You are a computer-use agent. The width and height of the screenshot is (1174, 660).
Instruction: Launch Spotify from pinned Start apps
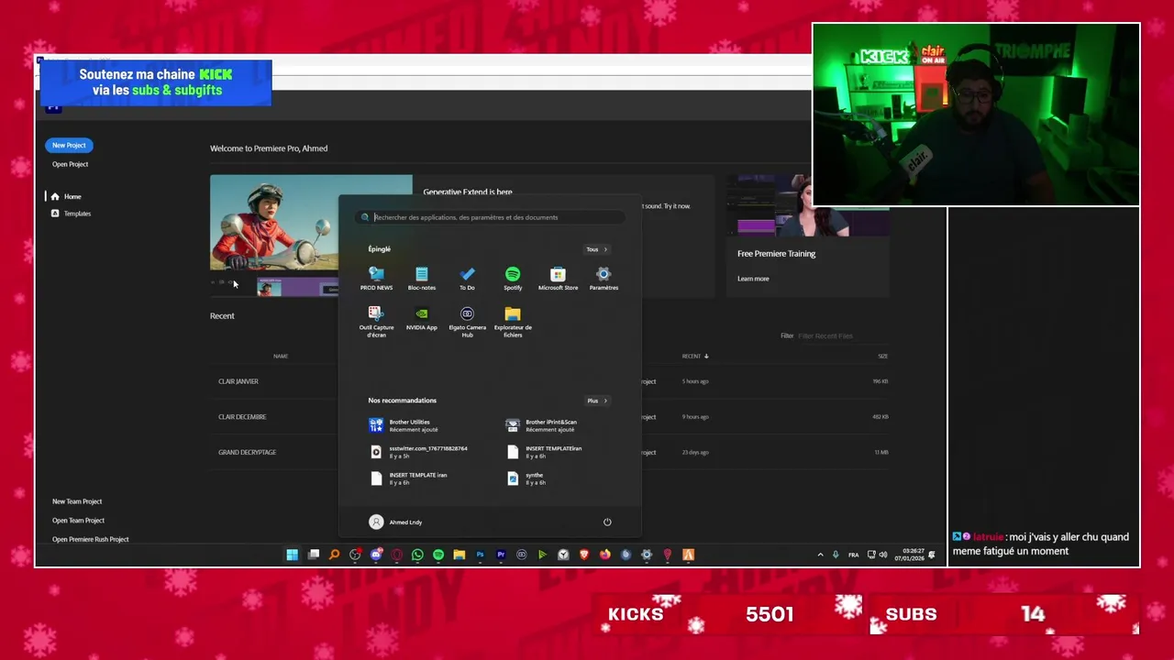pyautogui.click(x=513, y=278)
